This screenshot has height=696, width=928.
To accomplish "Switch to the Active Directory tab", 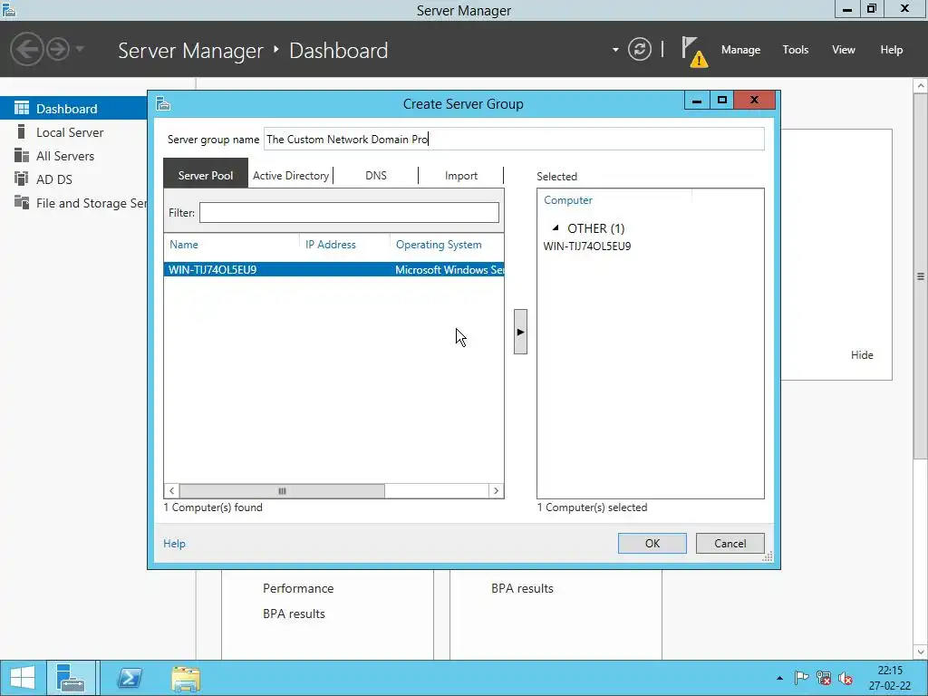I will click(291, 175).
